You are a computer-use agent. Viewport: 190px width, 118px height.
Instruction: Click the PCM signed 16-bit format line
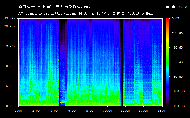tap(86, 13)
